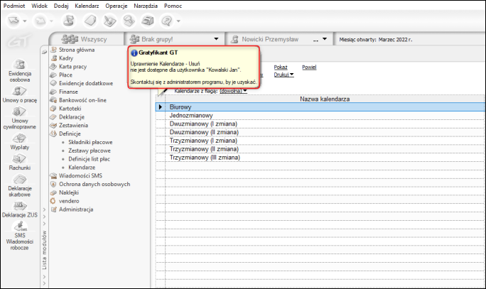Image resolution: width=486 pixels, height=289 pixels.
Task: Open the Dodaj menu
Action: (61, 6)
